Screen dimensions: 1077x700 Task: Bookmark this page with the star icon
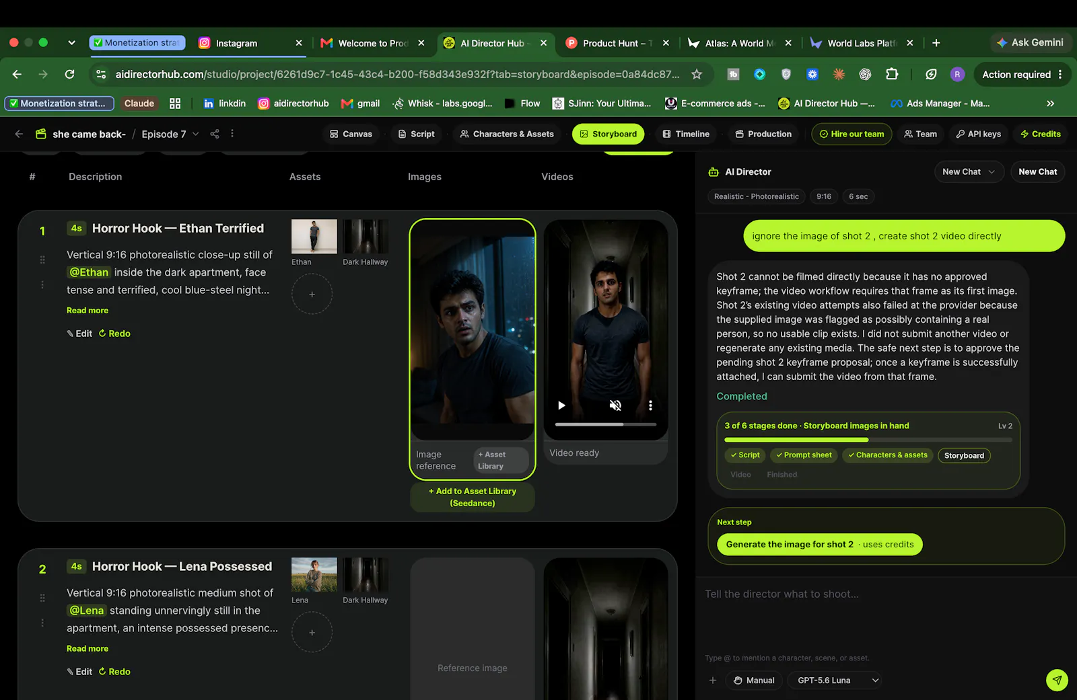tap(697, 75)
